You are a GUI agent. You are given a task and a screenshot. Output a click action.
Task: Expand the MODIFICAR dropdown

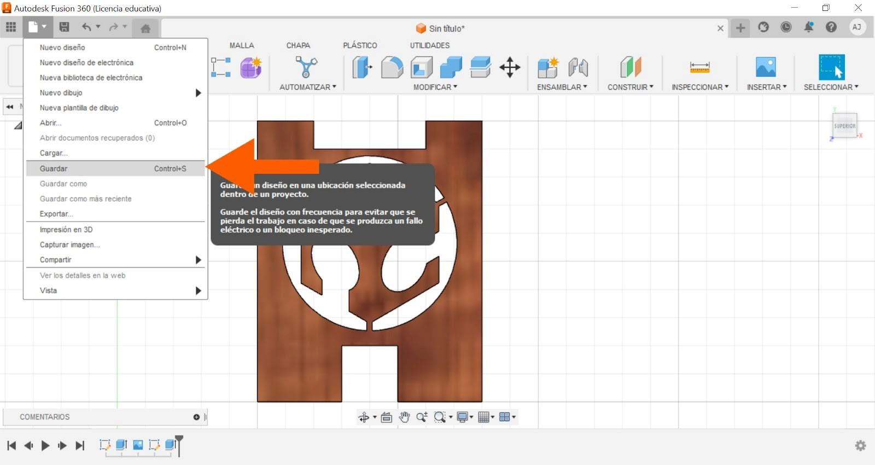click(x=435, y=87)
